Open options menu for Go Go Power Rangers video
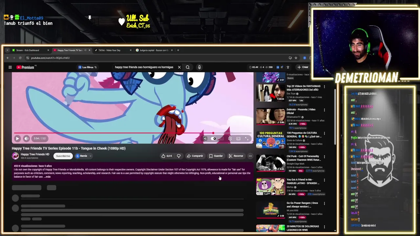This screenshot has height=236, width=420. [x=325, y=204]
